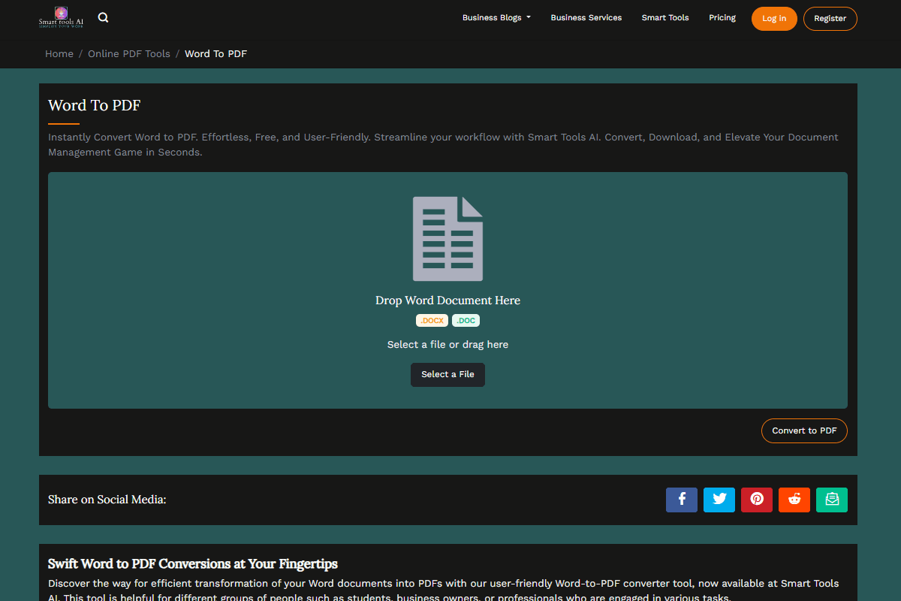Viewport: 901px width, 601px height.
Task: Open the Smart Tools menu item
Action: [665, 18]
